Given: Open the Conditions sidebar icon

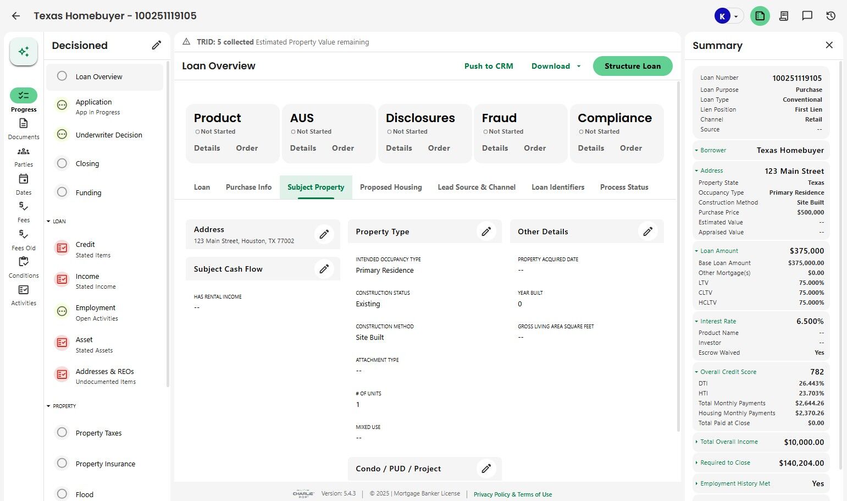Looking at the screenshot, I should 24,262.
